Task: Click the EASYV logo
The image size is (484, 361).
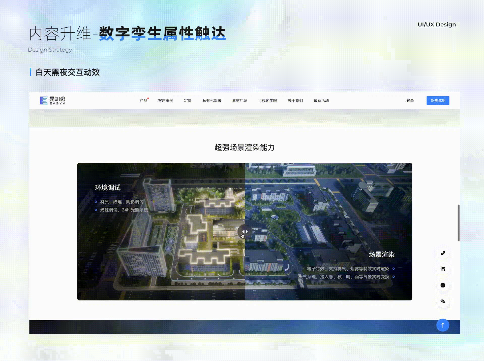Action: (53, 100)
